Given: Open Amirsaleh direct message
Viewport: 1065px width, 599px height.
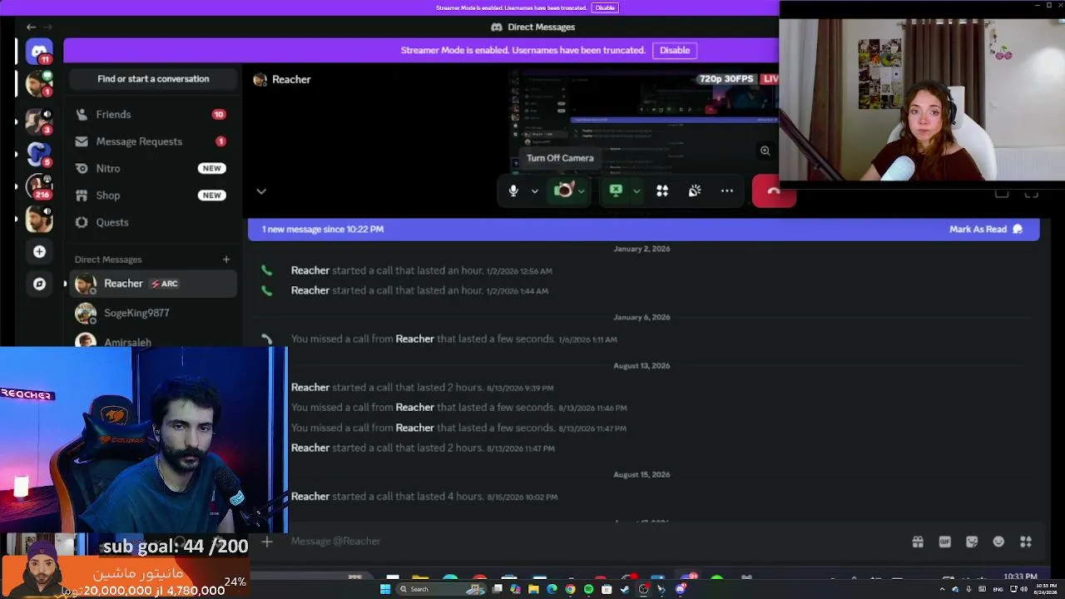Looking at the screenshot, I should 154,339.
